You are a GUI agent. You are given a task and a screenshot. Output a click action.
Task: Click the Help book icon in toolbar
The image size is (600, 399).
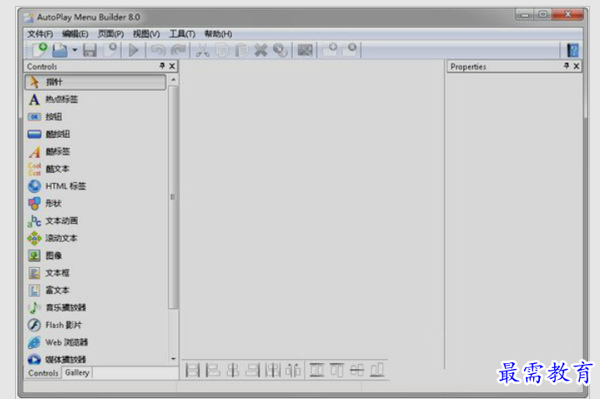pyautogui.click(x=572, y=50)
